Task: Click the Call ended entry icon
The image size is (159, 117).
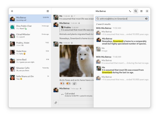Action: pos(62,95)
